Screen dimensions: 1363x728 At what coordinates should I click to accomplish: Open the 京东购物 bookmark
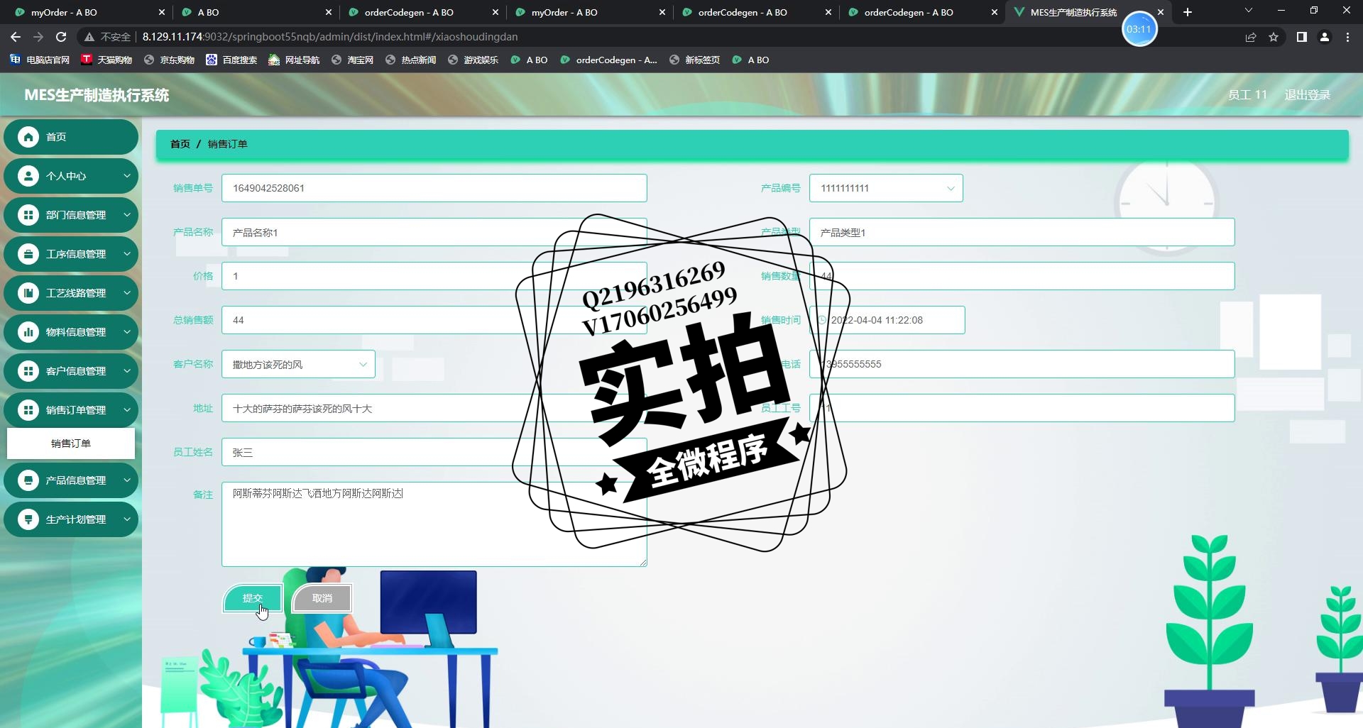[x=169, y=60]
